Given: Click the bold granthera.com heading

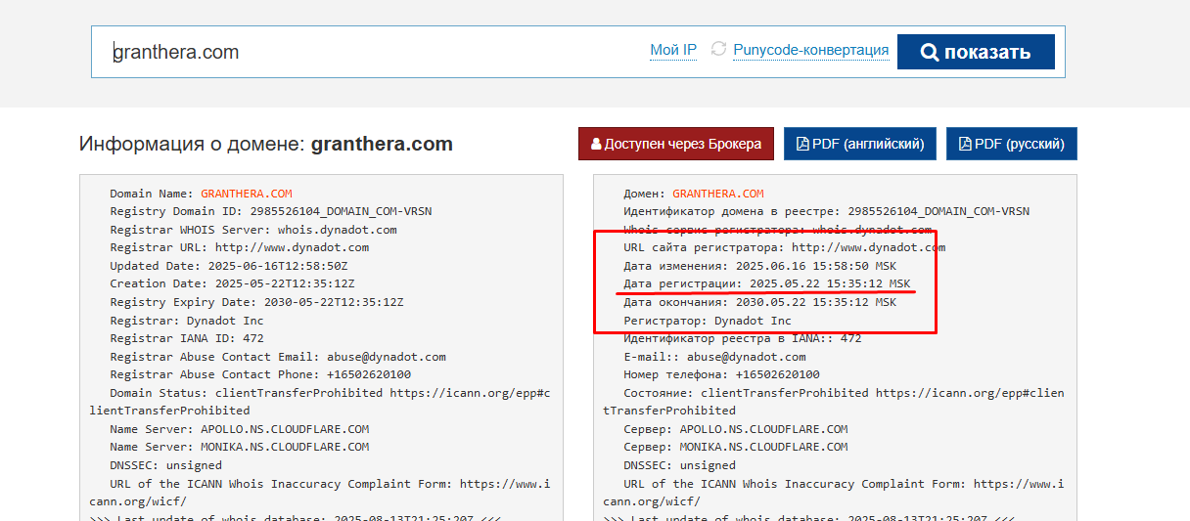Looking at the screenshot, I should 382,144.
